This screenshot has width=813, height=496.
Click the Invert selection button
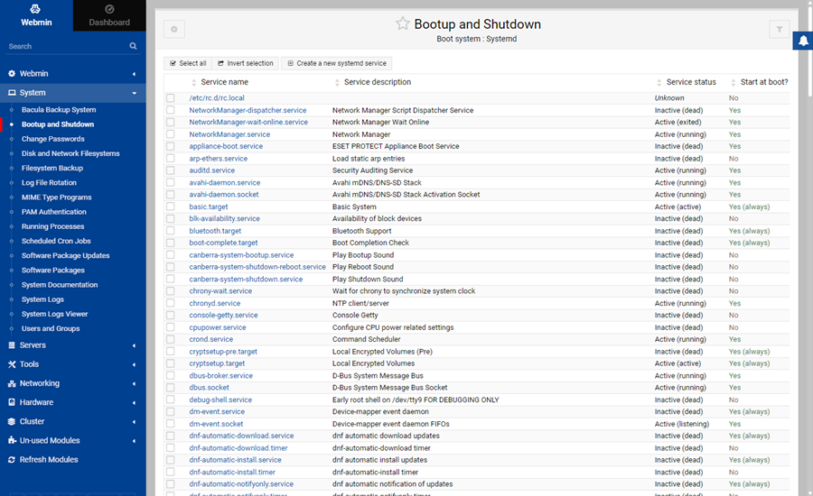(x=245, y=63)
